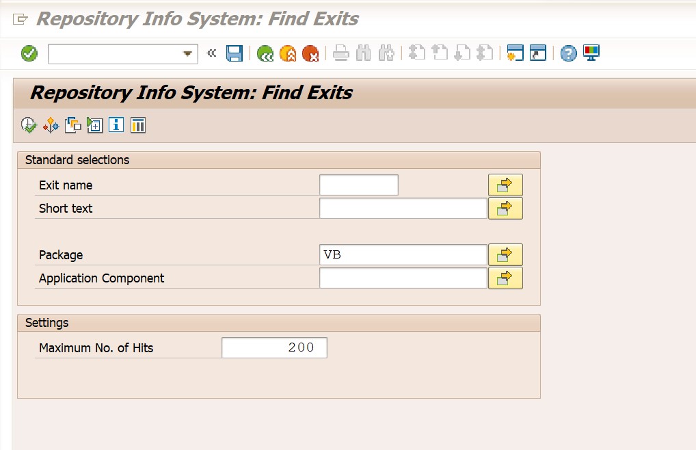
Task: Click the green Enter checkmark icon
Action: (29, 54)
